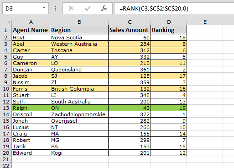Click the Enter checkmark formula icon

pos(88,8)
